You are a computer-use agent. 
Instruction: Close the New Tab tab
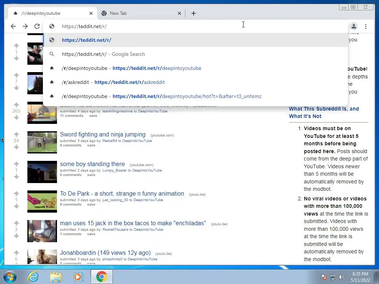point(180,13)
